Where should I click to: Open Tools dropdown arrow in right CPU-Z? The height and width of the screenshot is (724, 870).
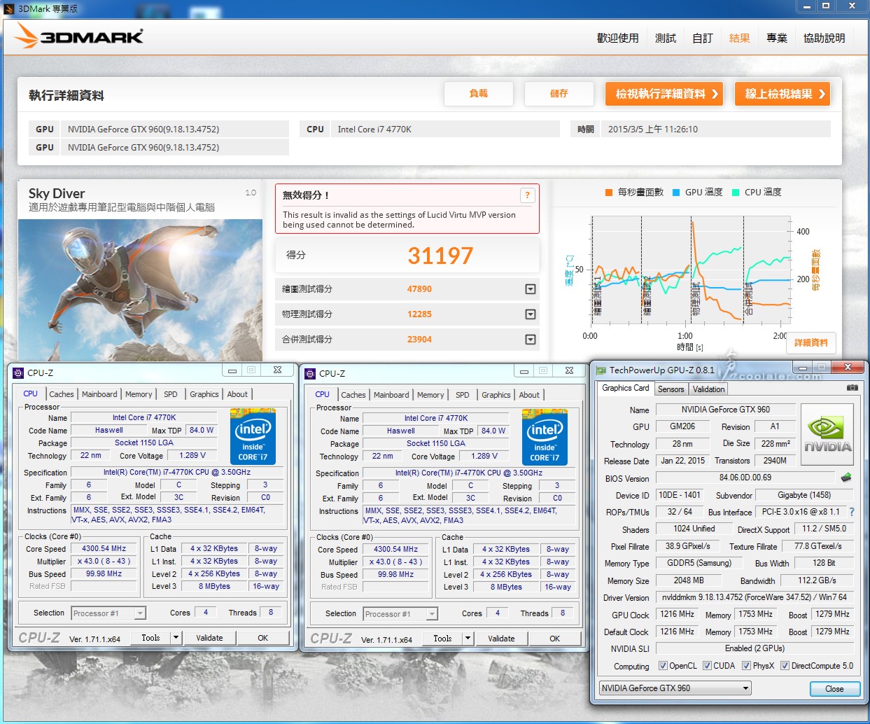pos(468,639)
